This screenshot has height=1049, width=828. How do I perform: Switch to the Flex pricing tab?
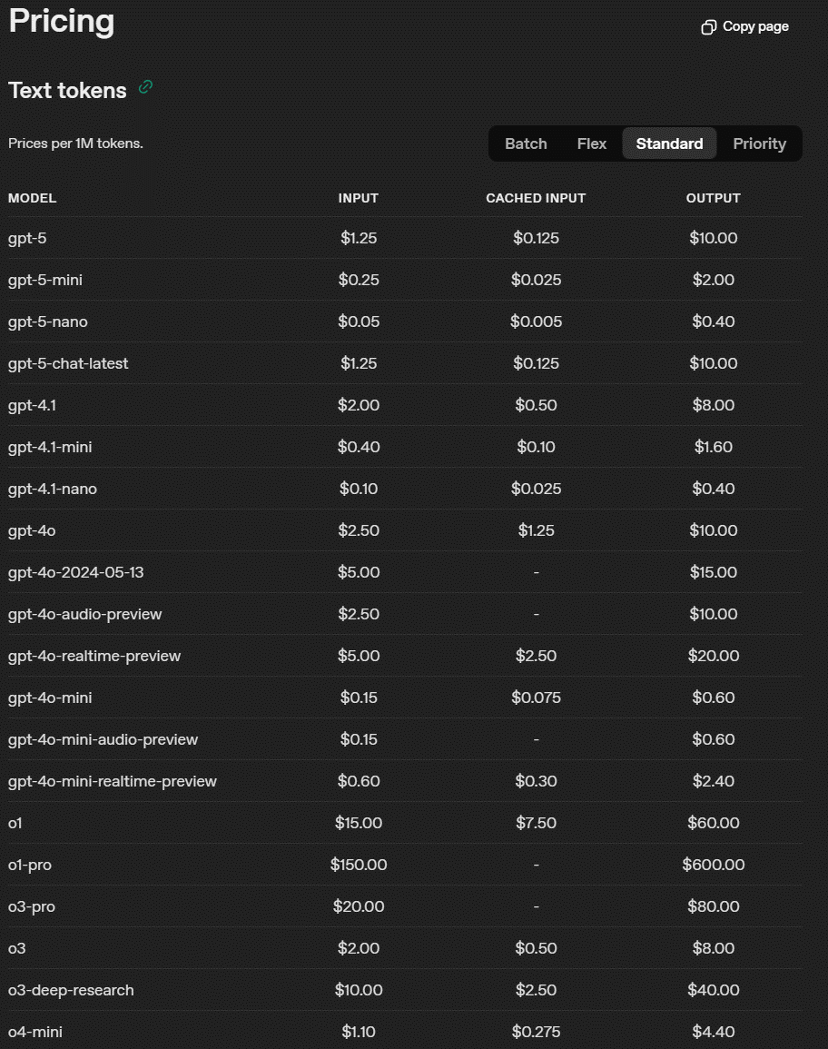click(x=592, y=143)
